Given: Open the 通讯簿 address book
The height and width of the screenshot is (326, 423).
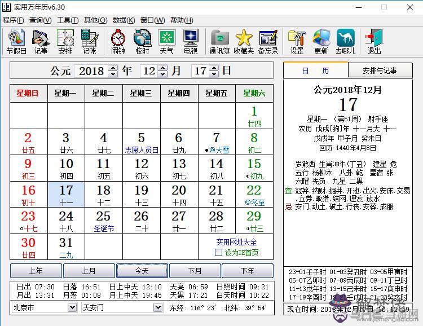Looking at the screenshot, I should click(219, 42).
